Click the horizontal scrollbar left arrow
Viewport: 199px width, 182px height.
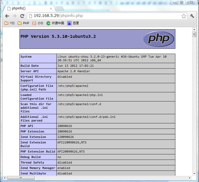[5, 178]
